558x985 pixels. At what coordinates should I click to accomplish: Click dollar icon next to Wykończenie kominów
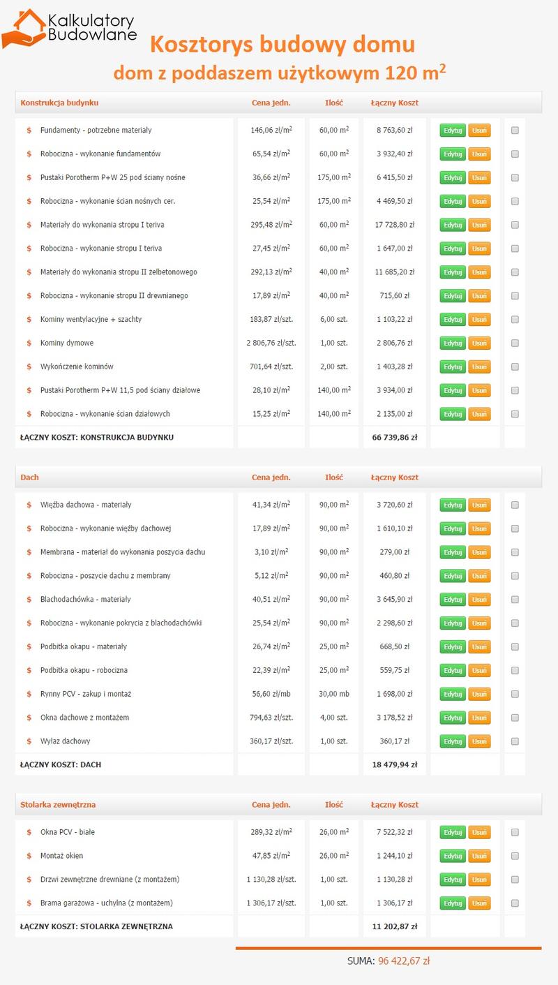(29, 367)
